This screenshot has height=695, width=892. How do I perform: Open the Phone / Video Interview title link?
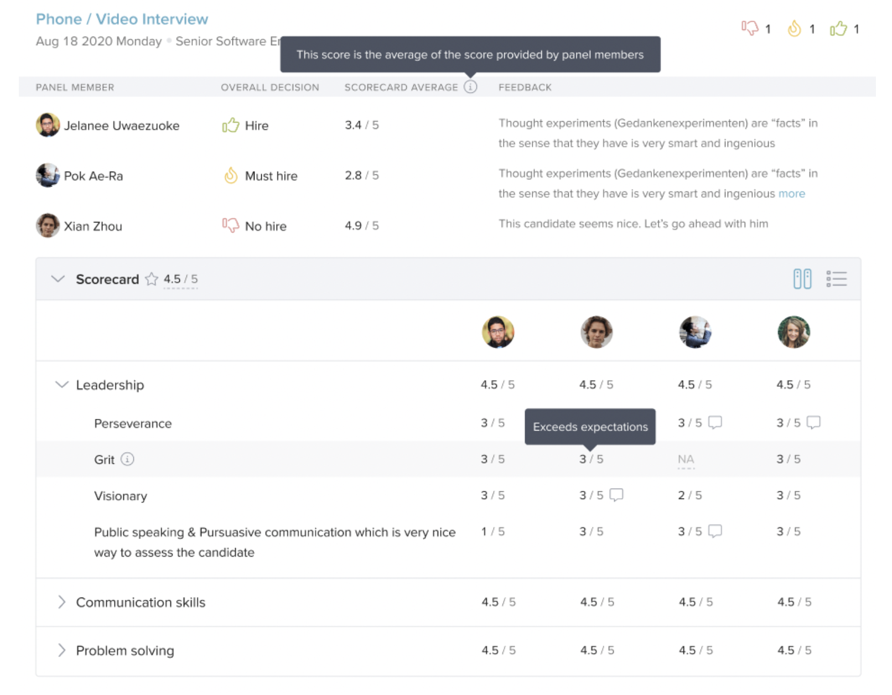(x=122, y=19)
